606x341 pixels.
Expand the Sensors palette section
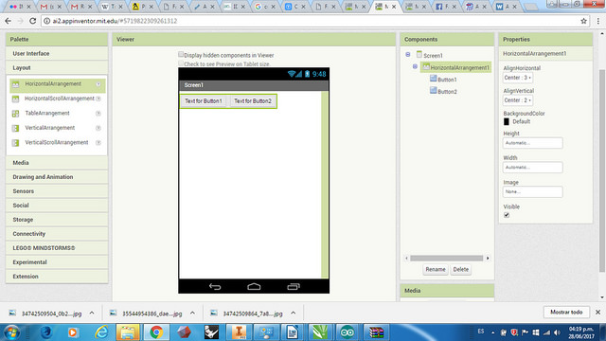click(x=57, y=191)
